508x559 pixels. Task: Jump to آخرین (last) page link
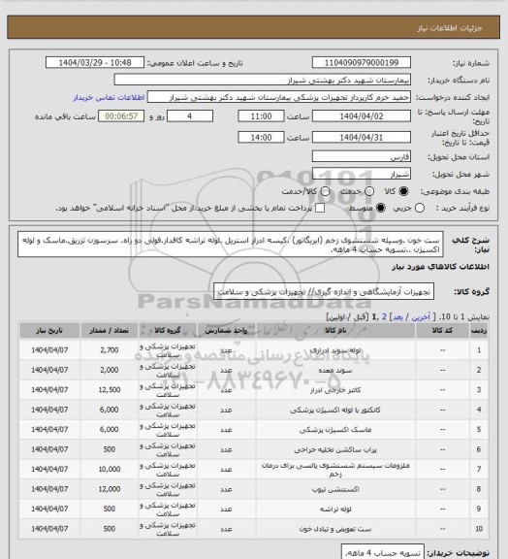[x=421, y=317]
